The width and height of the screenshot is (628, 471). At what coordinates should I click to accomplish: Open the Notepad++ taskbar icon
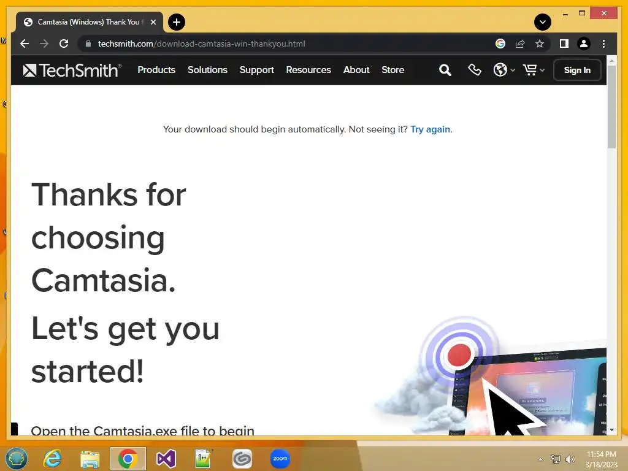204,459
